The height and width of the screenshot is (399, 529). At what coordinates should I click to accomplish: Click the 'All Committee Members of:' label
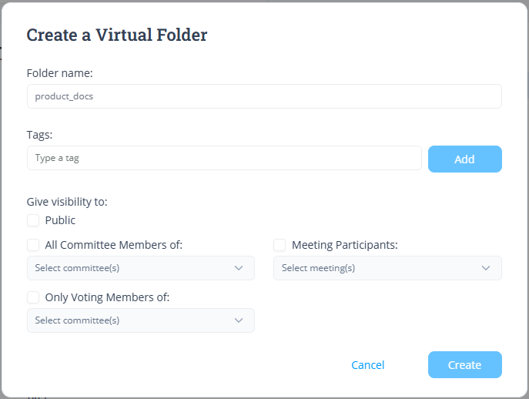point(113,245)
